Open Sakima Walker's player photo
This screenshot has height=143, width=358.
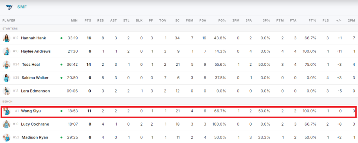coord(6,78)
